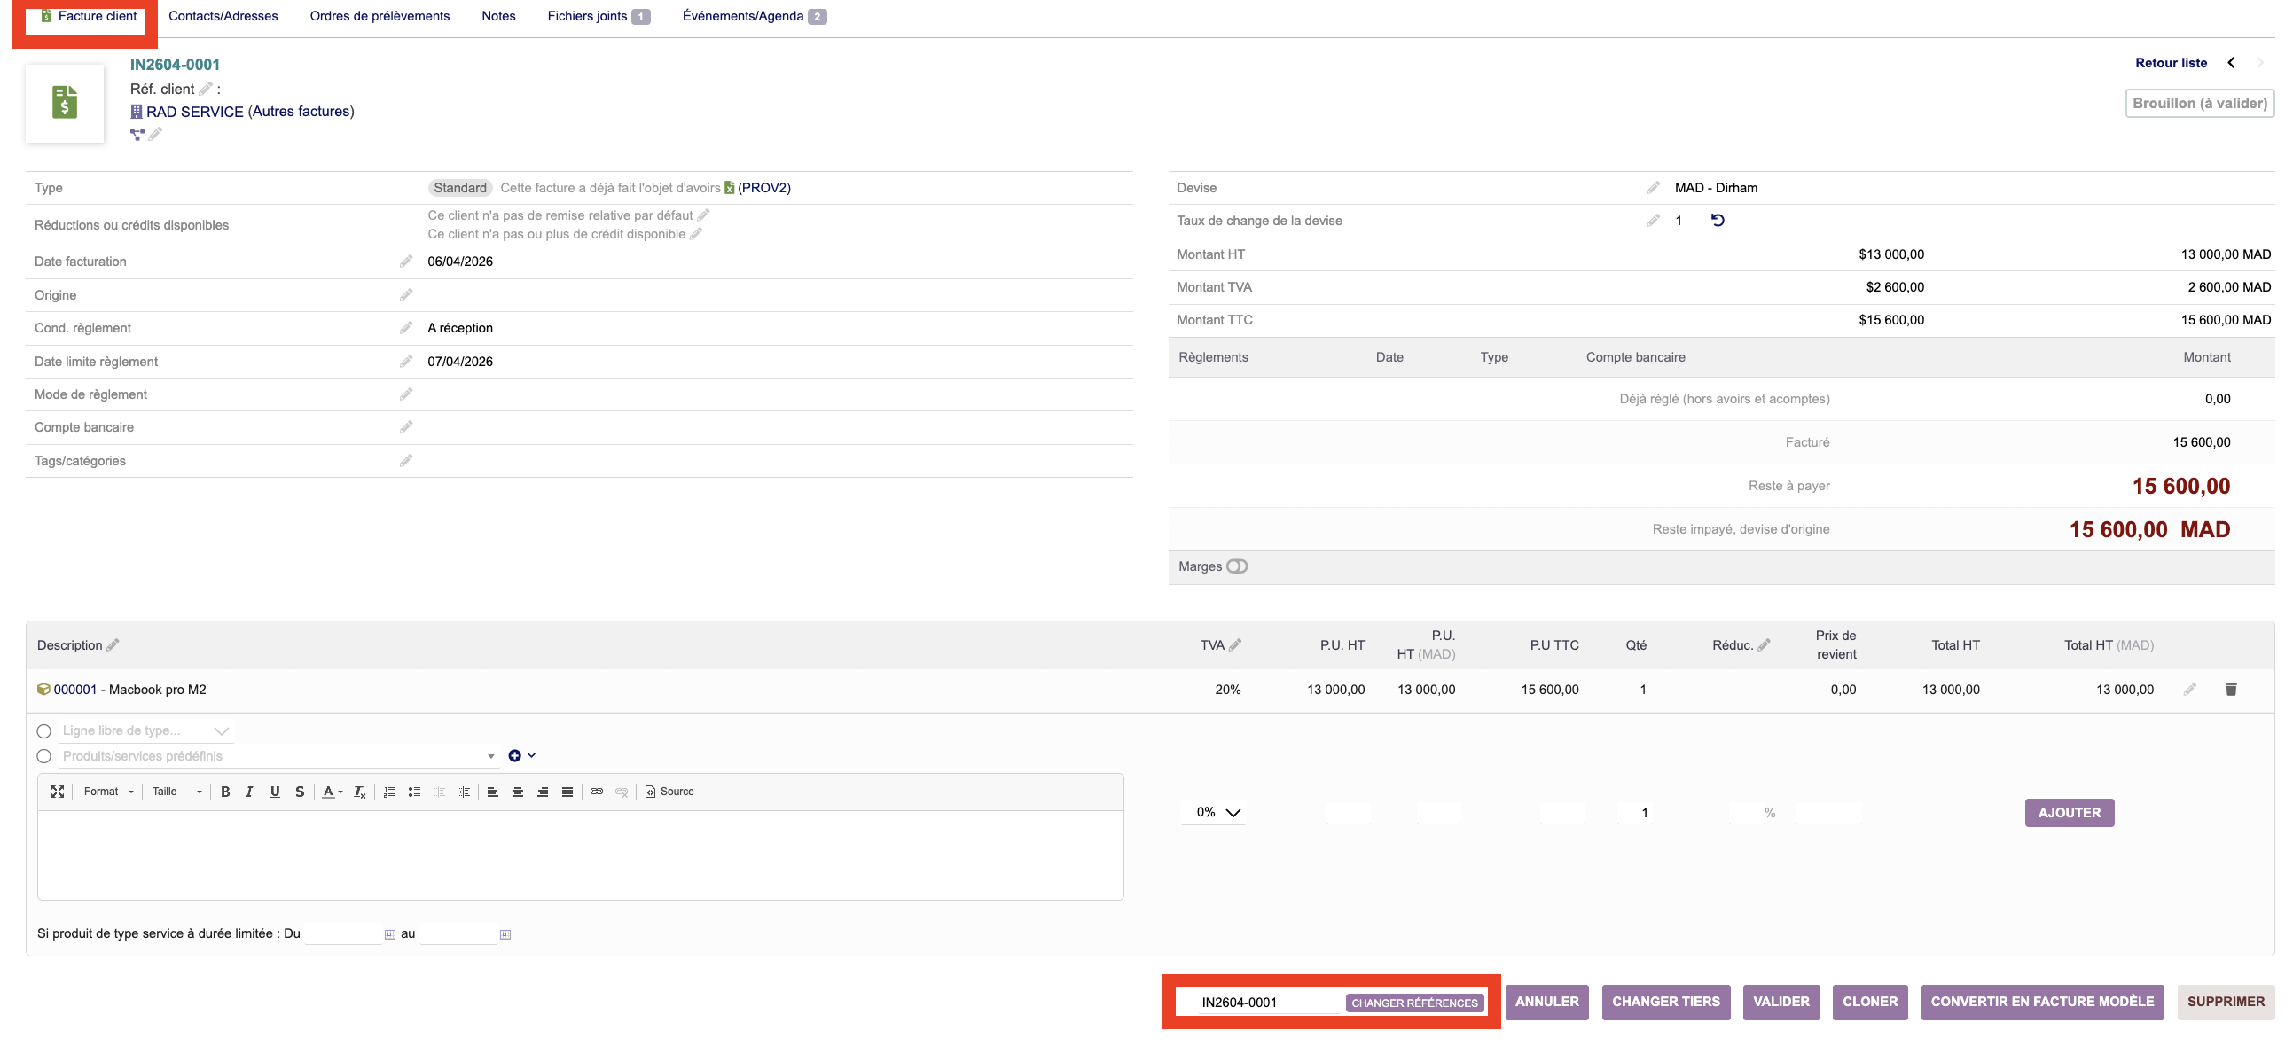Screen dimensions: 2293x1046
Task: Edit the Macbook pro M2 line with pencil icon
Action: [2190, 689]
